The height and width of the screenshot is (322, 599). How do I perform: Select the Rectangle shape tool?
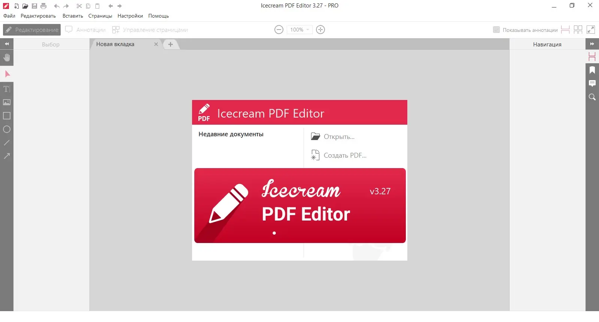(x=7, y=116)
